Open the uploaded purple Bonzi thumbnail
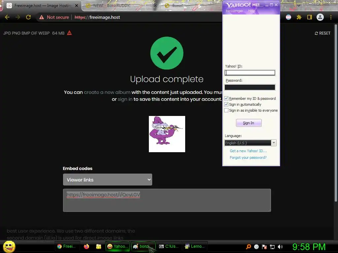This screenshot has width=338, height=253. pos(167,134)
